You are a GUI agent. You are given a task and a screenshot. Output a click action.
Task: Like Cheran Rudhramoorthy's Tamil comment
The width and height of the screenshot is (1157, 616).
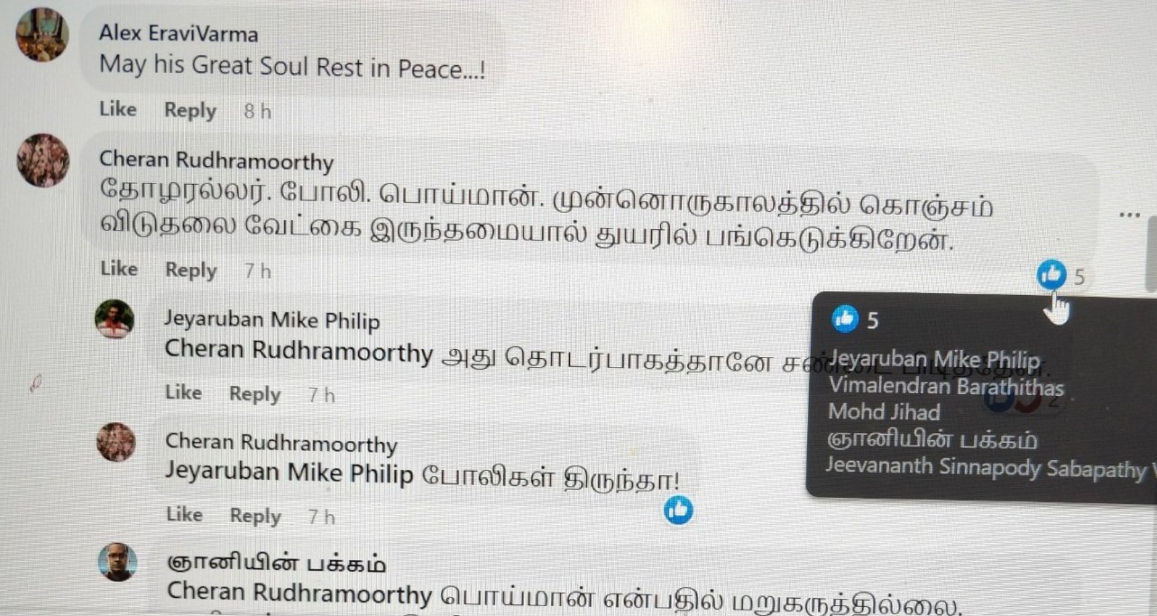click(x=118, y=269)
